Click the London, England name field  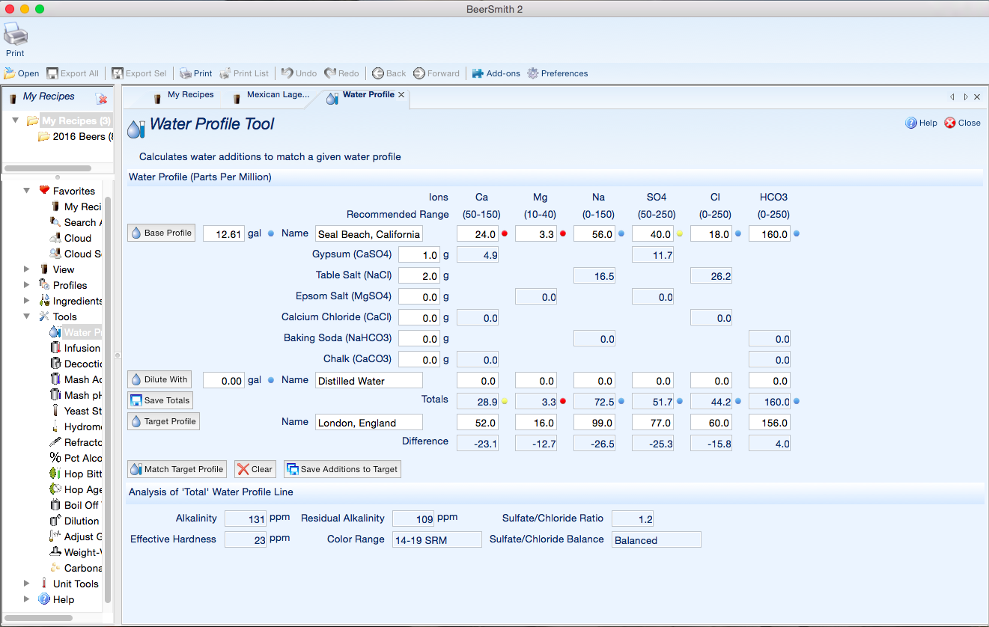pos(369,422)
